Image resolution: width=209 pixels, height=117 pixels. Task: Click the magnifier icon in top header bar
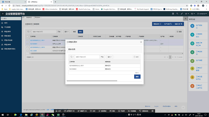177,14
